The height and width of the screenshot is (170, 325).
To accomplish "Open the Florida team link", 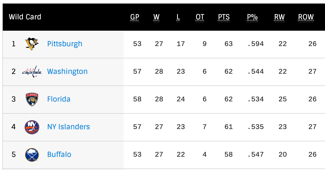I will pos(59,99).
